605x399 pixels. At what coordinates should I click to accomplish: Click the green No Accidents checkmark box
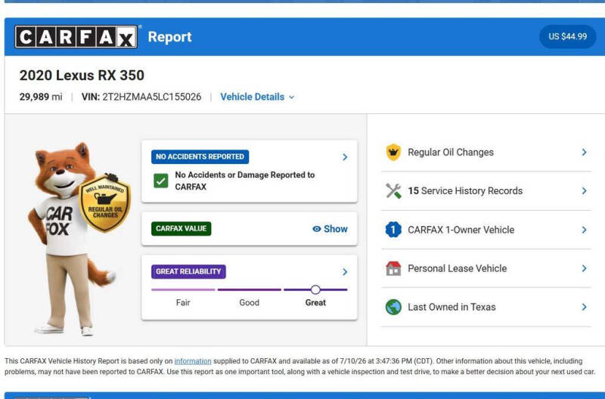click(x=160, y=181)
